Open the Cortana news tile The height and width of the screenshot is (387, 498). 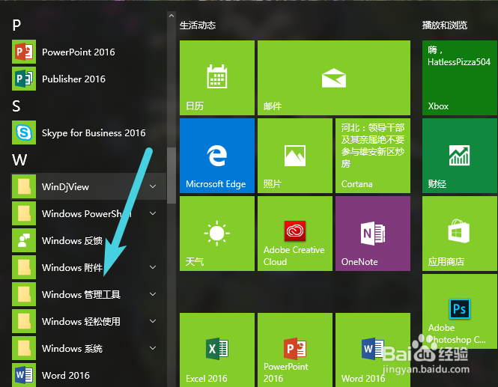tap(373, 156)
